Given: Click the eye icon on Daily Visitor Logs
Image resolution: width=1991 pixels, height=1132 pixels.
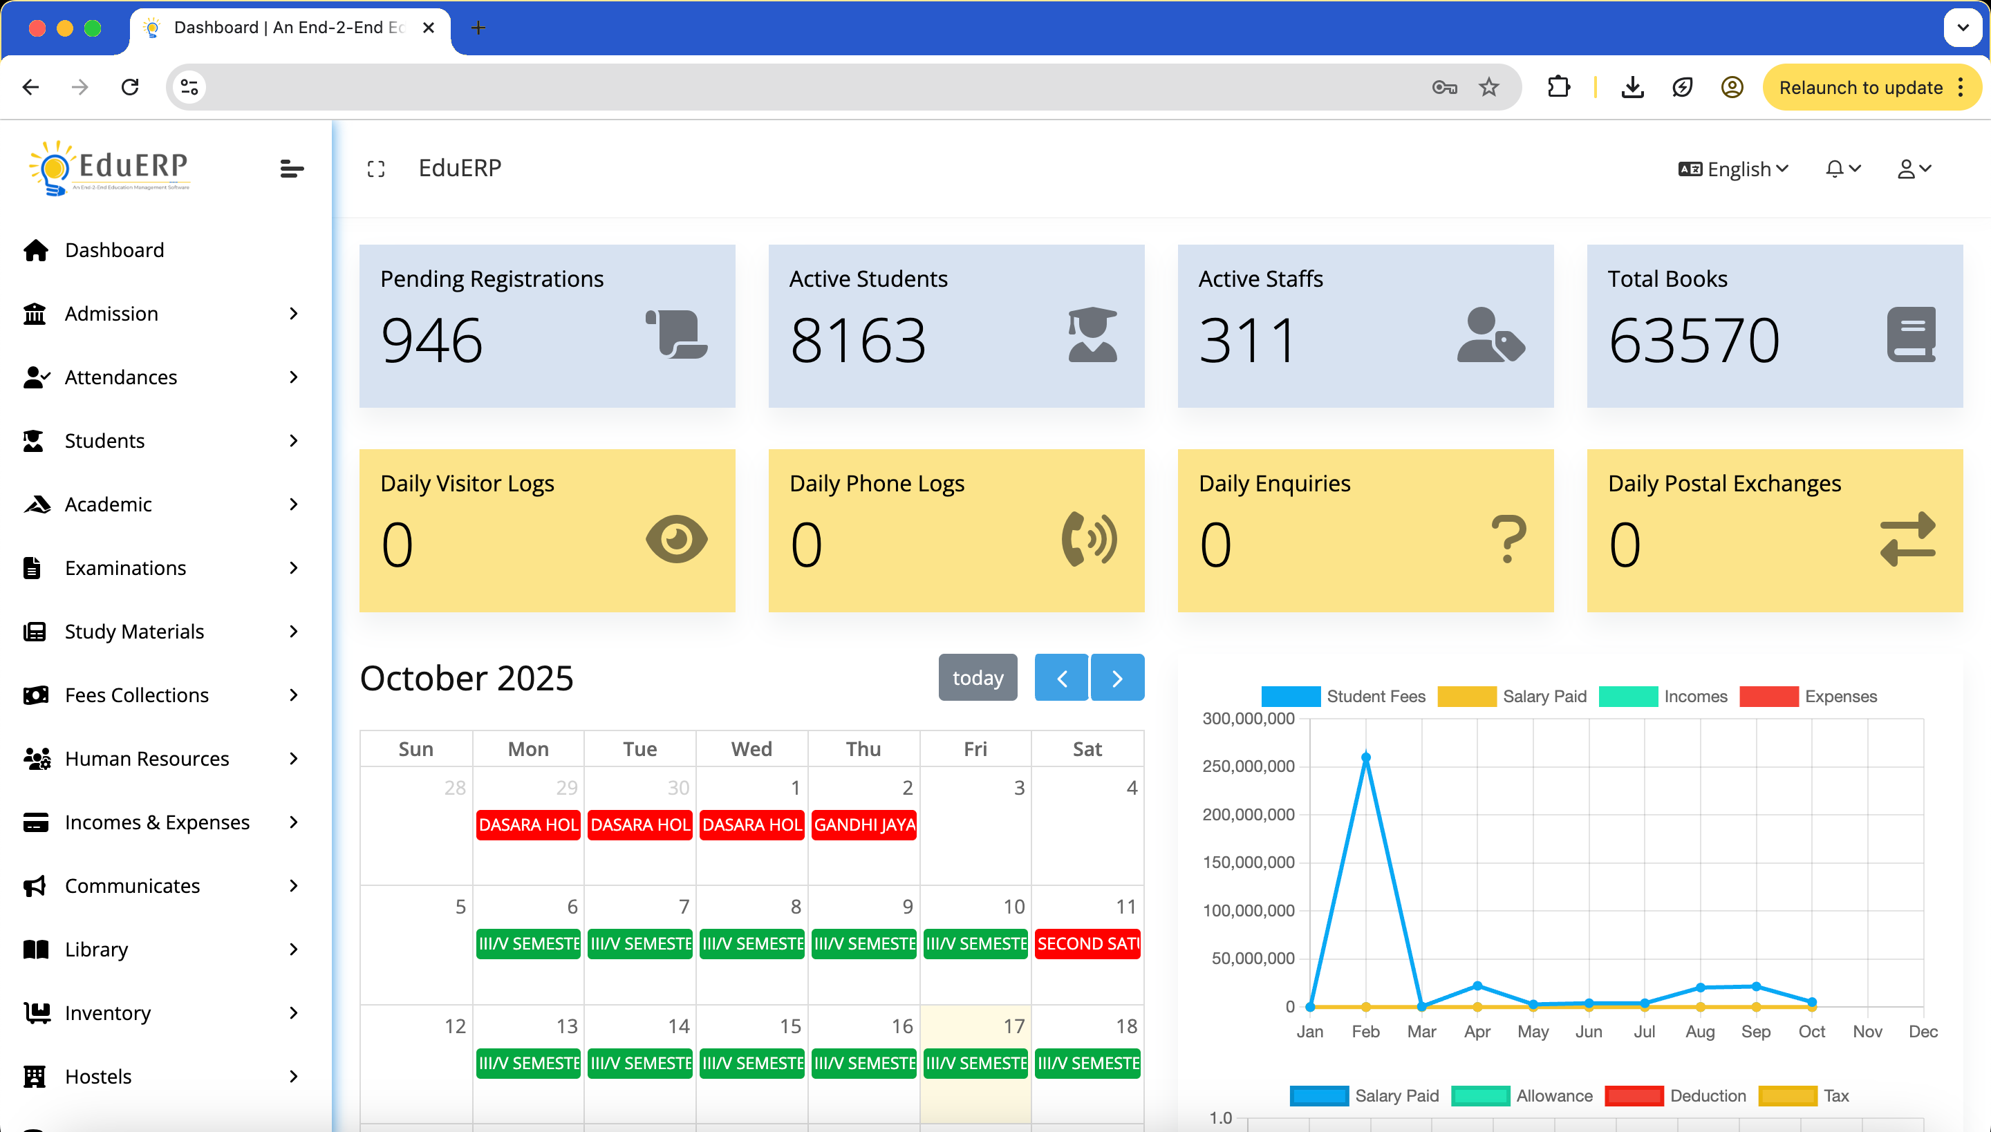Looking at the screenshot, I should coord(676,539).
